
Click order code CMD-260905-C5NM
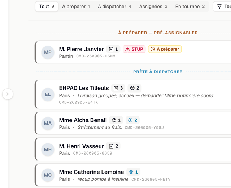point(96,56)
